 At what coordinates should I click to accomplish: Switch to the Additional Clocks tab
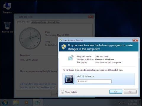[39, 22]
